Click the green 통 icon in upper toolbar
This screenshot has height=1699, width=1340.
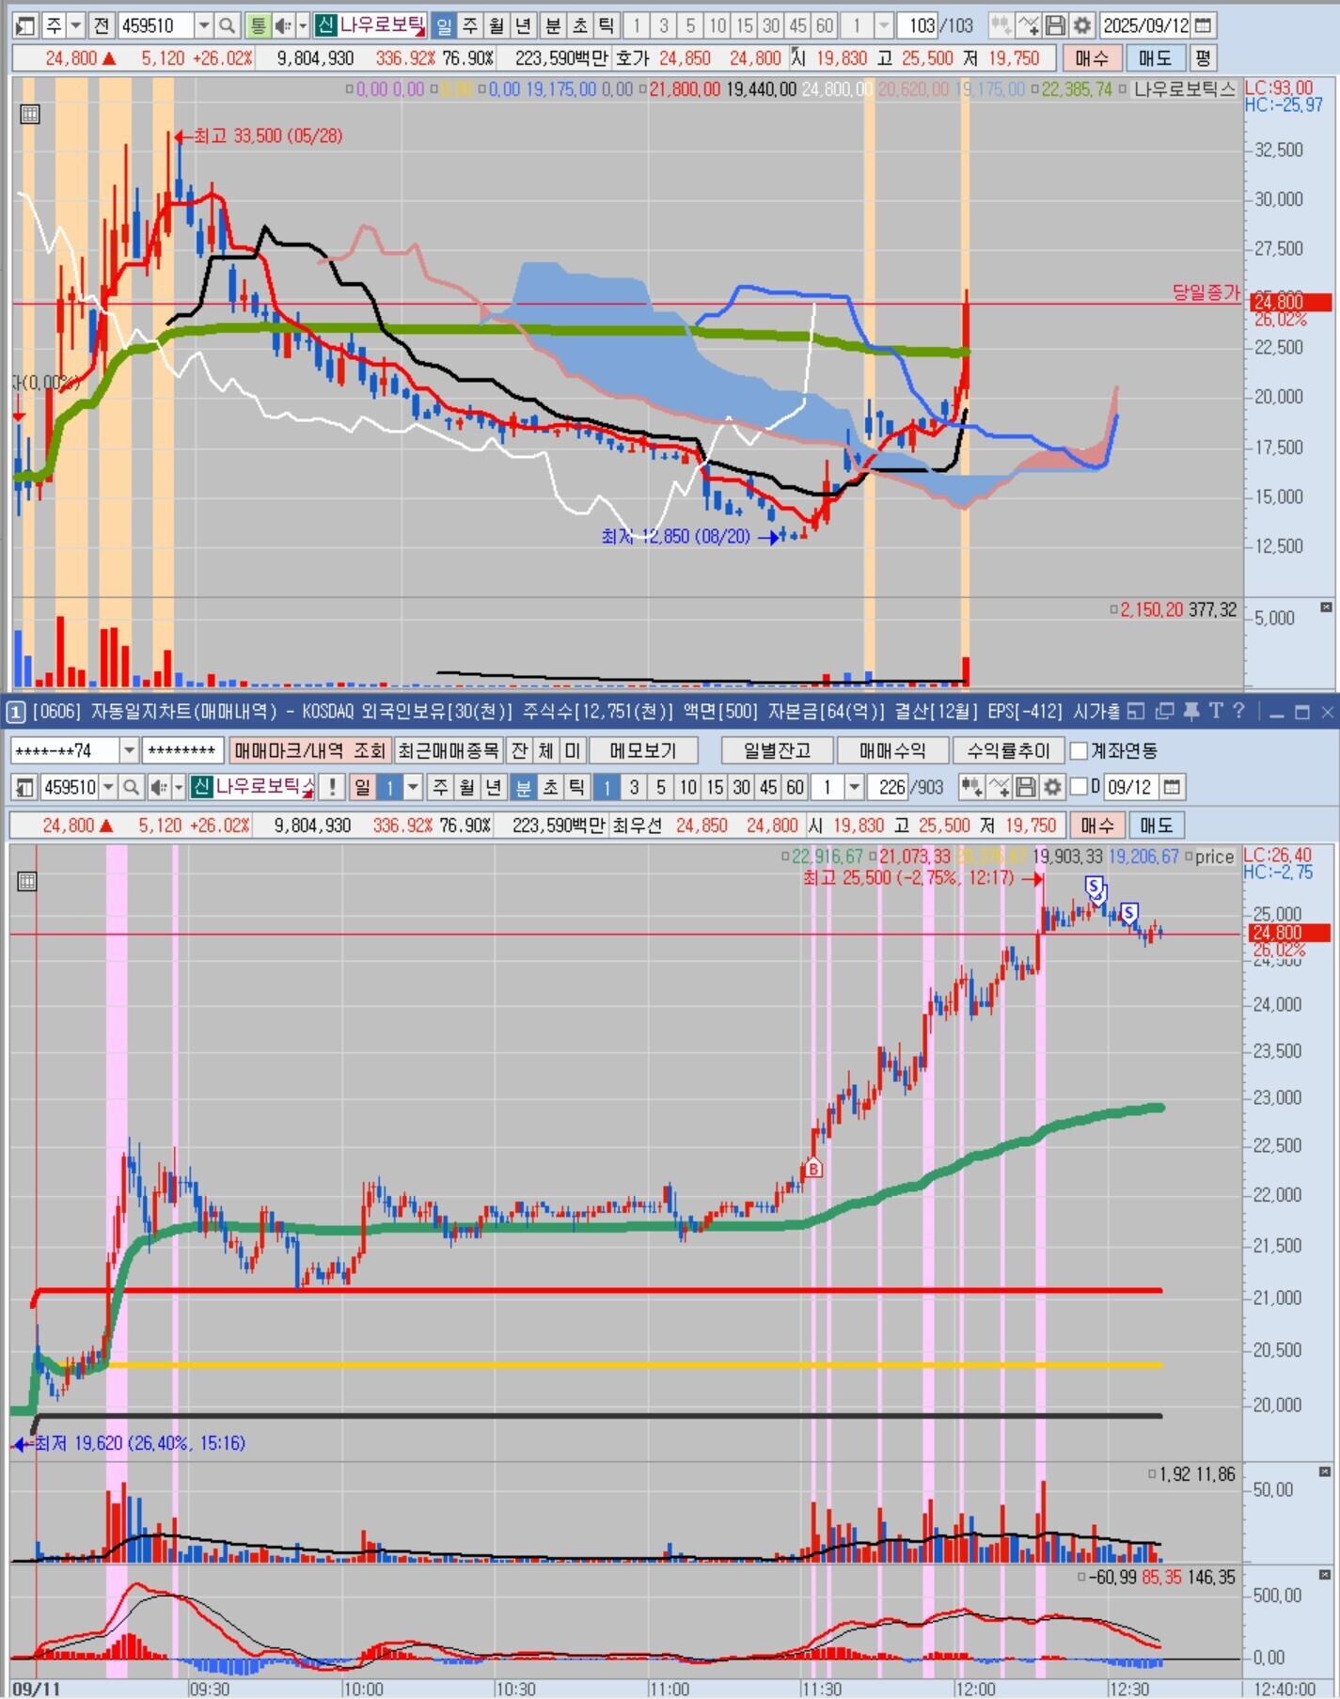258,25
